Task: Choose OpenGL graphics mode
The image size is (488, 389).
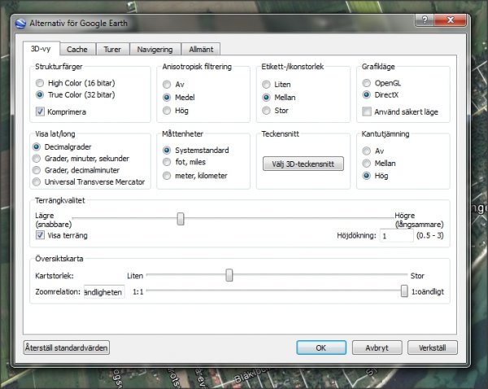Action: pyautogui.click(x=367, y=83)
